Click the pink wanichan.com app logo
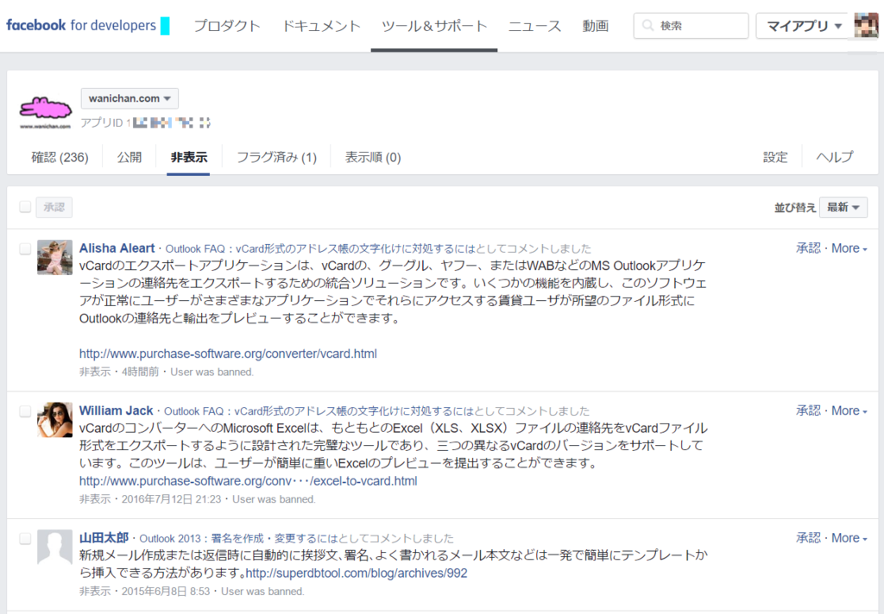The width and height of the screenshot is (884, 614). point(46,111)
